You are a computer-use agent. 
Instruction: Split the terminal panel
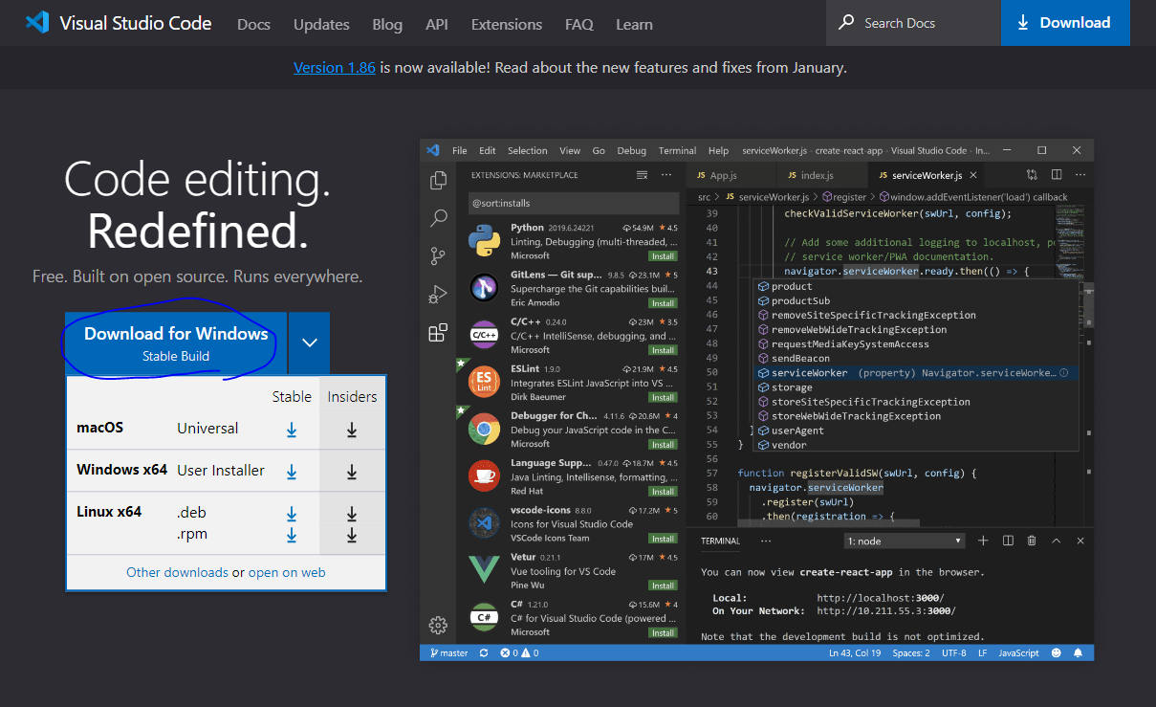[1008, 541]
